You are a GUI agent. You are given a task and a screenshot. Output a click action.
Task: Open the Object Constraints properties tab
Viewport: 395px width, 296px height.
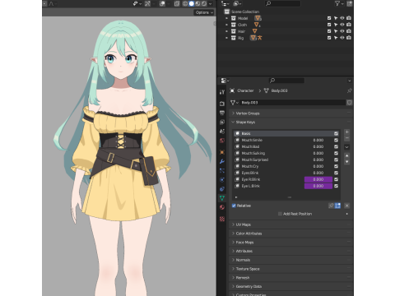[222, 189]
